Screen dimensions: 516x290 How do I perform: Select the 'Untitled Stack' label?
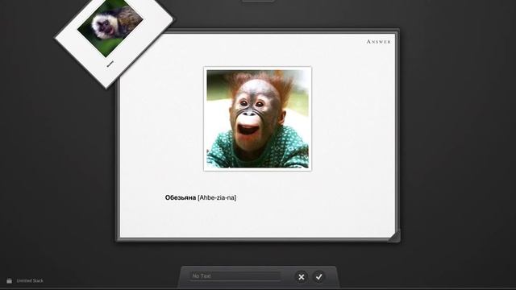[30, 281]
